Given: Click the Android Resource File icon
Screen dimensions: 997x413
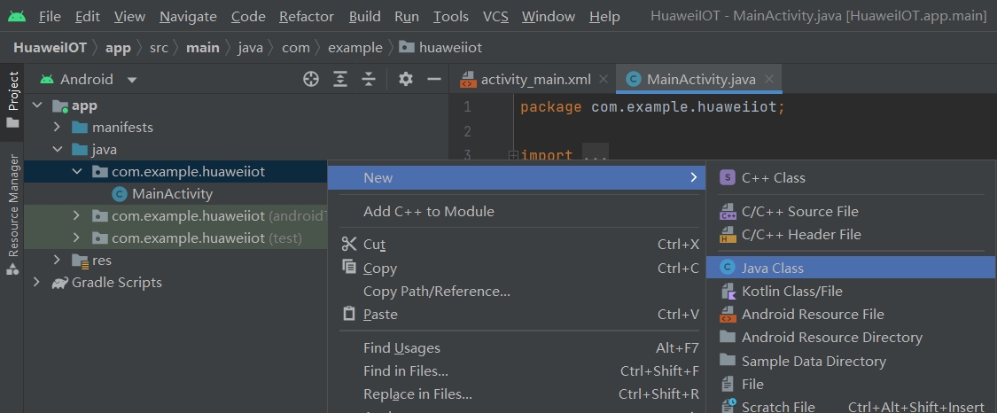Looking at the screenshot, I should tap(728, 314).
